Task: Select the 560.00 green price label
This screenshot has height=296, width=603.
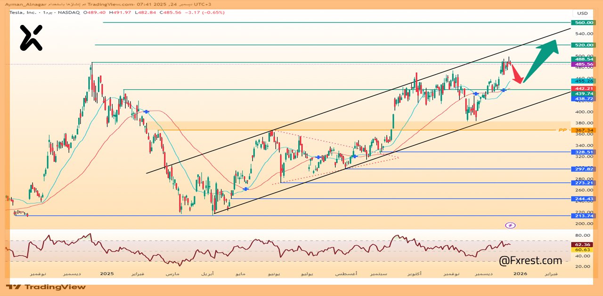Action: pyautogui.click(x=583, y=23)
